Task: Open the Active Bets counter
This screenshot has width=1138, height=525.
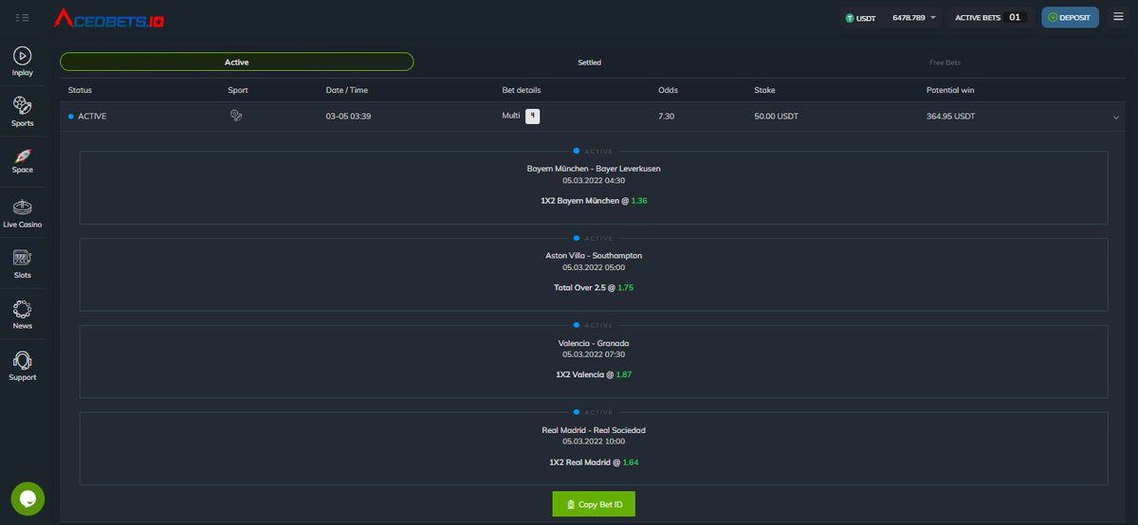Action: click(989, 17)
